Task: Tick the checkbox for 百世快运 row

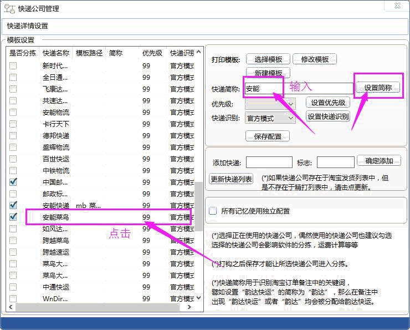Action: tap(13, 159)
